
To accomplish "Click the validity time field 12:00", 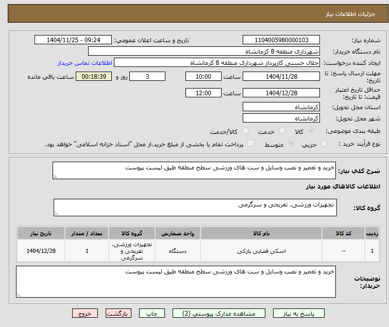I will tap(204, 93).
